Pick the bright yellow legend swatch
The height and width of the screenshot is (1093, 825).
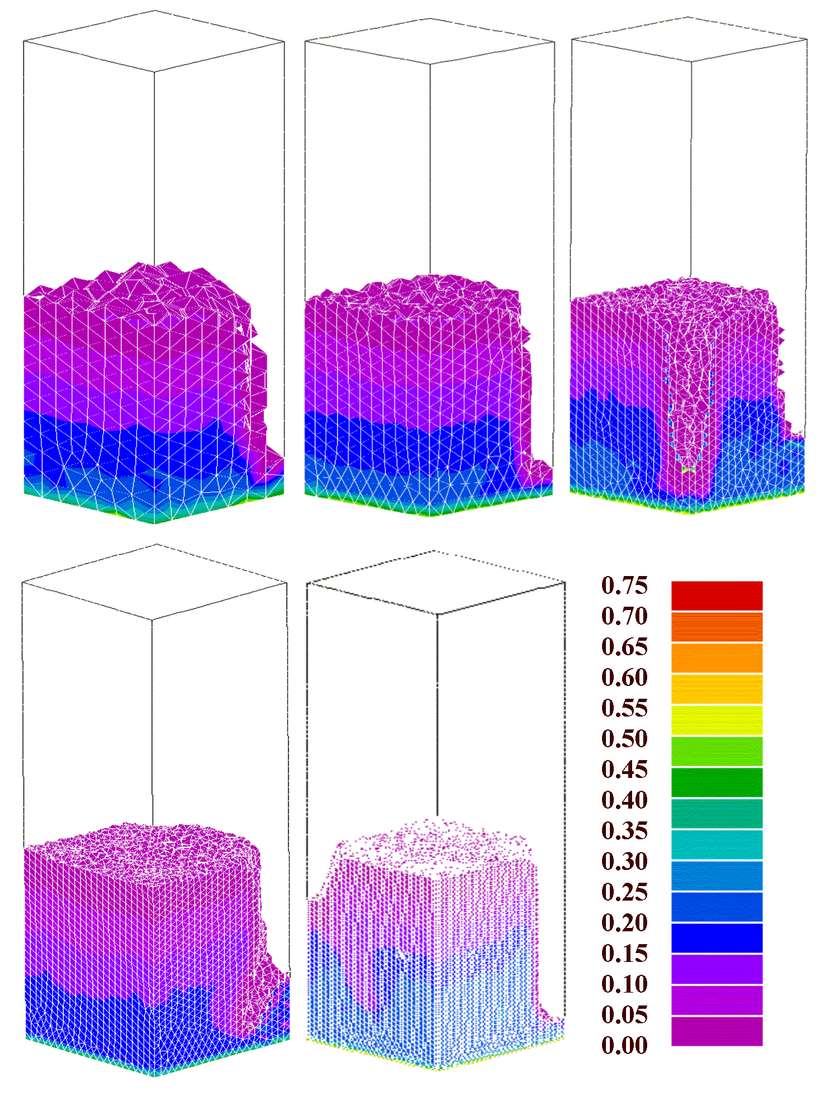[x=717, y=720]
